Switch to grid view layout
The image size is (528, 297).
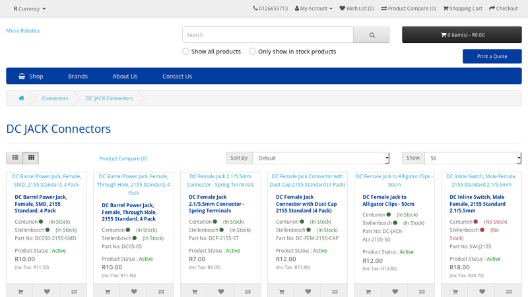(30, 158)
